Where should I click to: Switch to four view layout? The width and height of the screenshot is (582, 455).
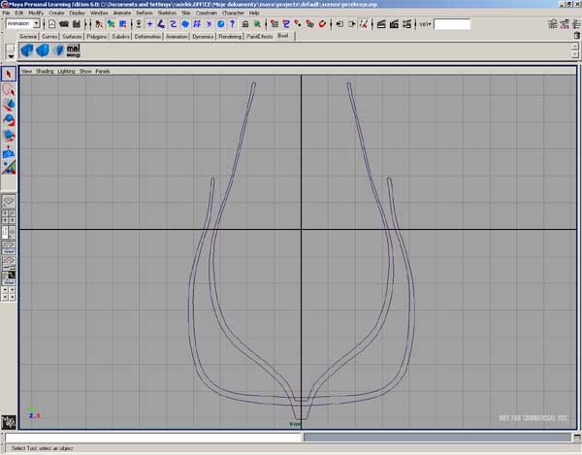[x=9, y=216]
